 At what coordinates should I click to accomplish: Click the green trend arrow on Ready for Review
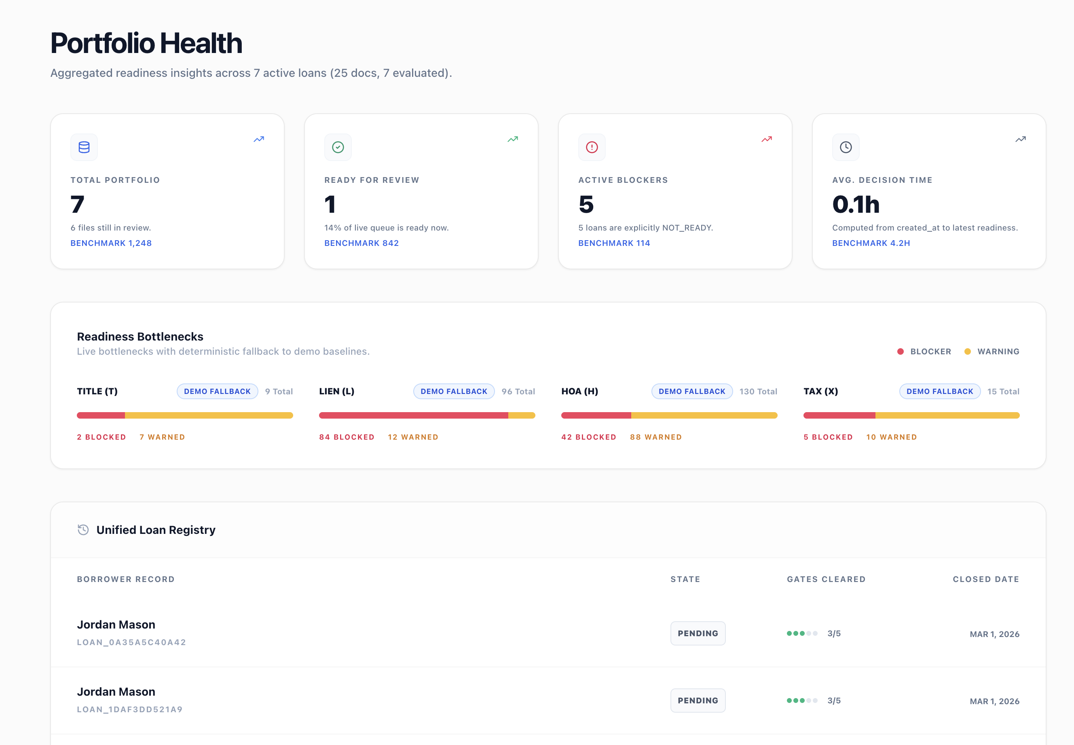point(513,139)
